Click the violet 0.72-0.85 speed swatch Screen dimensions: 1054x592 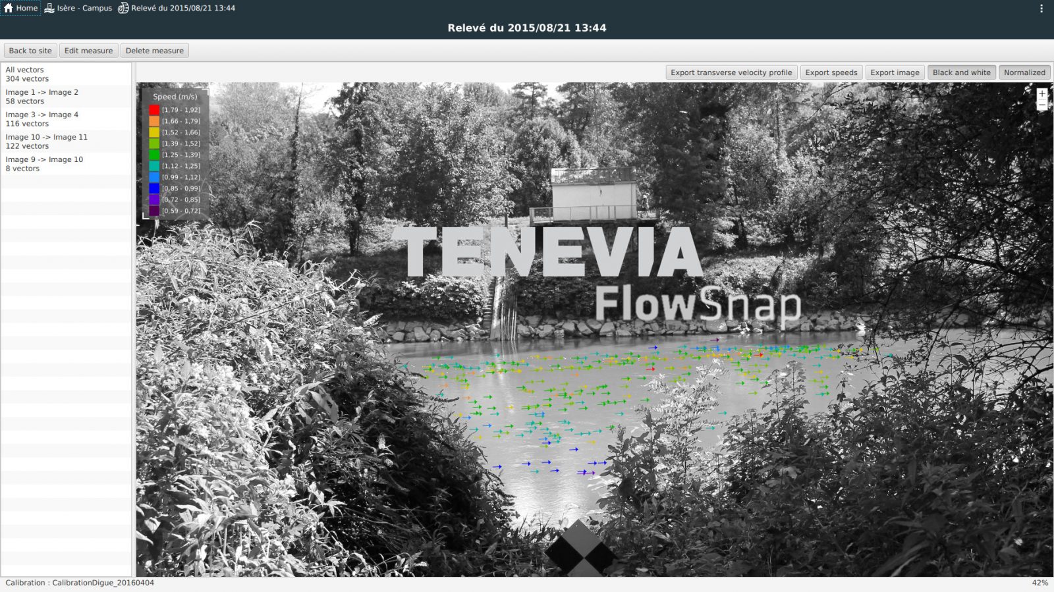pyautogui.click(x=154, y=200)
